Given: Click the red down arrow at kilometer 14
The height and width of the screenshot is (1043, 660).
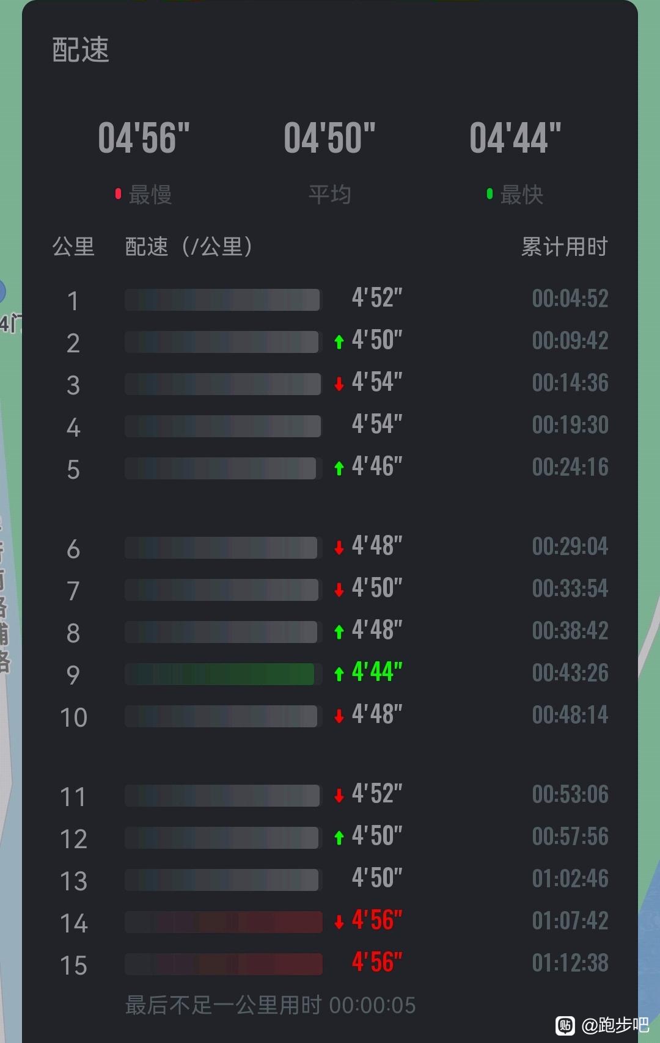Looking at the screenshot, I should [339, 922].
